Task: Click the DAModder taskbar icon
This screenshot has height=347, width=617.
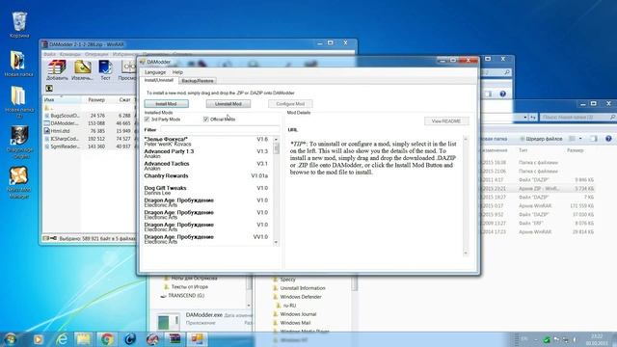Action: (197, 338)
